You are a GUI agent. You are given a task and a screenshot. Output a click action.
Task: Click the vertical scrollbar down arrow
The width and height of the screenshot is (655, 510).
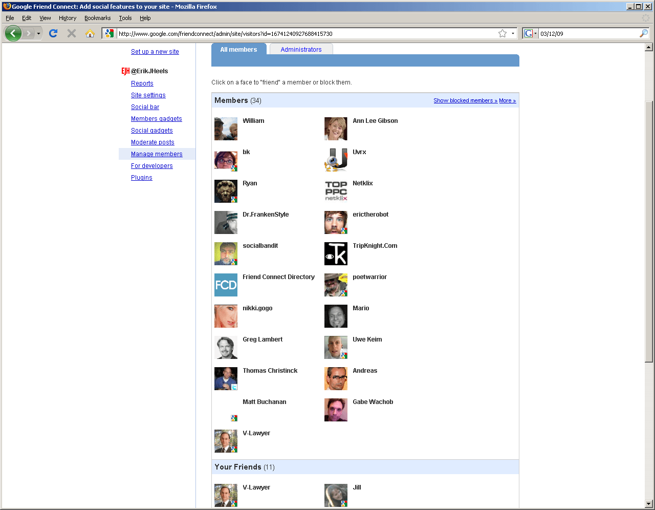click(649, 503)
